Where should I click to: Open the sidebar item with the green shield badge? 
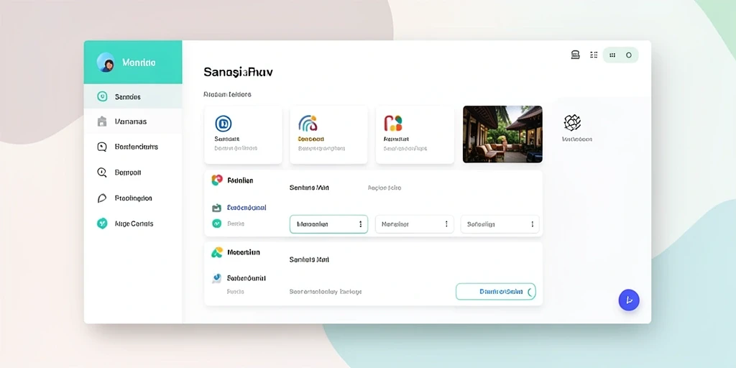(x=133, y=224)
